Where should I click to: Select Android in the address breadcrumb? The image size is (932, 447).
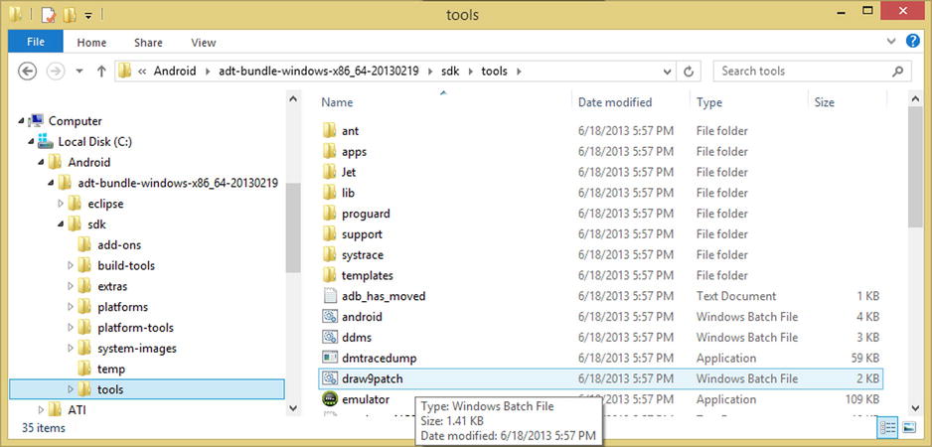point(175,72)
